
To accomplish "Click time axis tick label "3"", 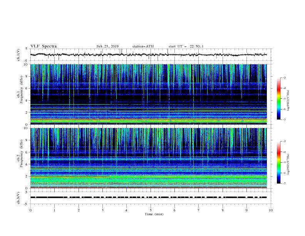I will coord(102,210).
